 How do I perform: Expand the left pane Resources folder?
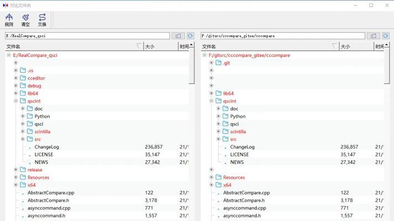click(x=16, y=177)
